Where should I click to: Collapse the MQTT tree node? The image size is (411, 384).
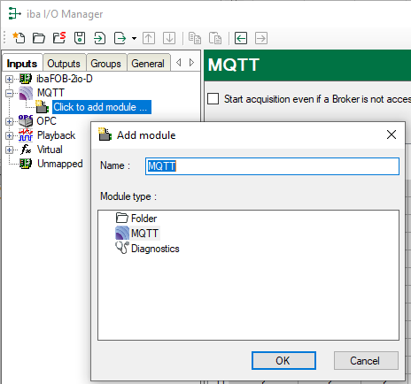(x=9, y=93)
